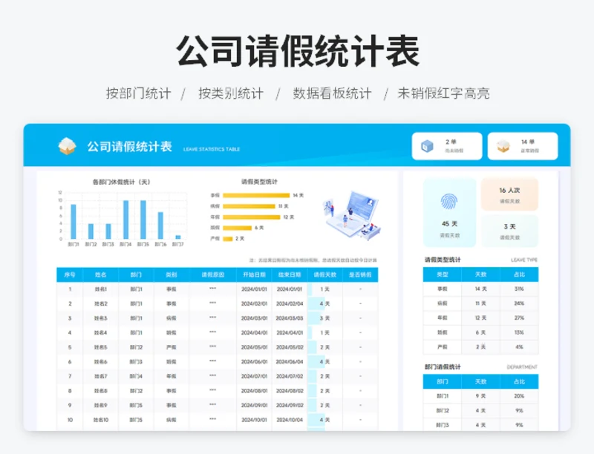The image size is (594, 454).
Task: Click the blue cube icon in the 2 单 card
Action: [428, 146]
